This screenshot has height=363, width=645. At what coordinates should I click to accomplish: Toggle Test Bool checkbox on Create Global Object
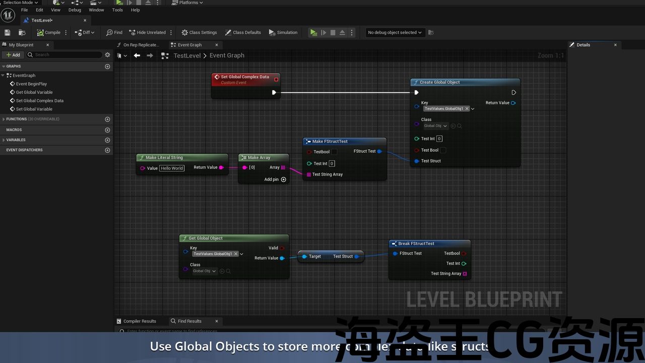tap(443, 150)
